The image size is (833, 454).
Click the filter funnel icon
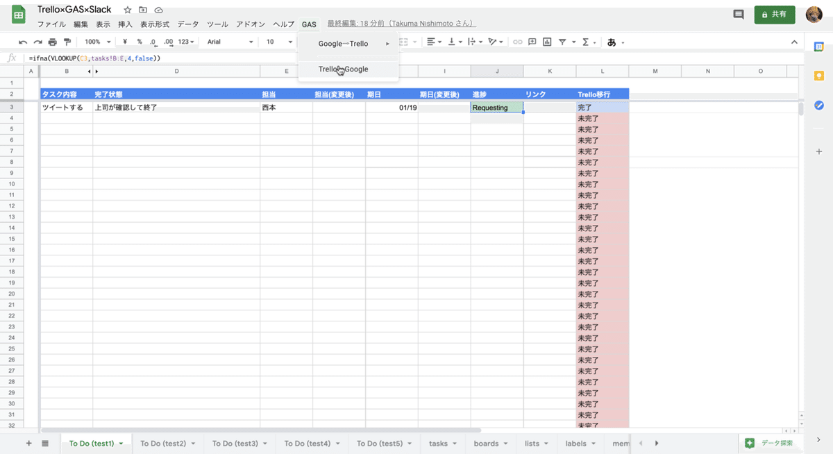coord(562,42)
